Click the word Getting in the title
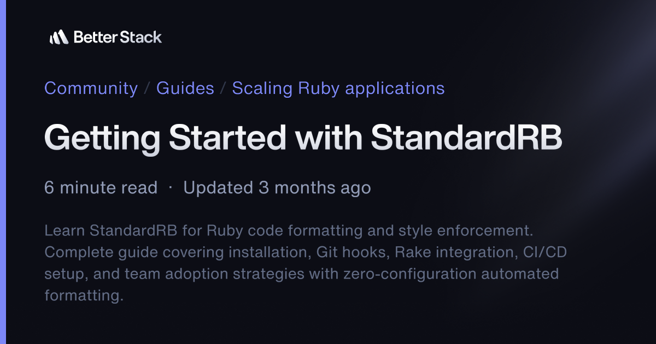The width and height of the screenshot is (656, 344). click(x=102, y=139)
